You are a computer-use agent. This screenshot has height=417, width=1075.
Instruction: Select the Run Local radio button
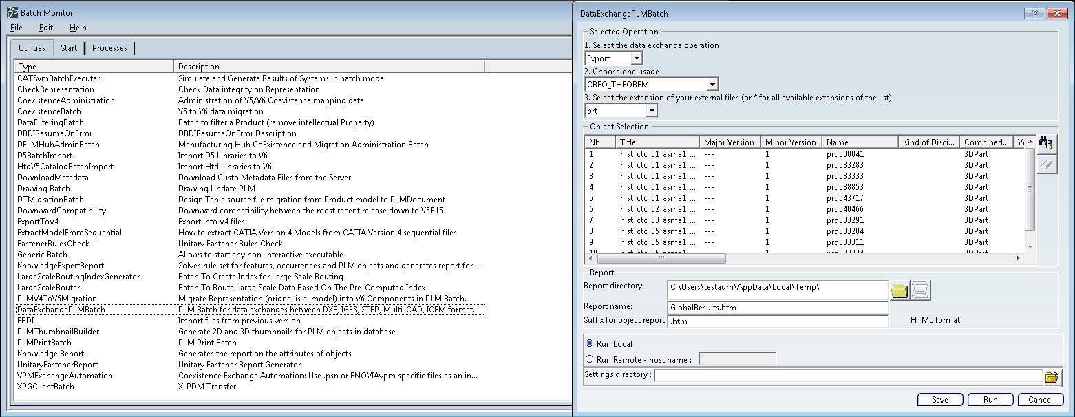[x=589, y=343]
